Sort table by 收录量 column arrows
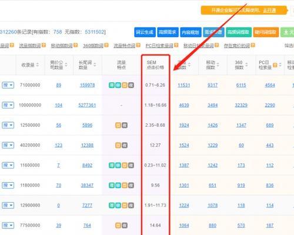 click(x=38, y=65)
